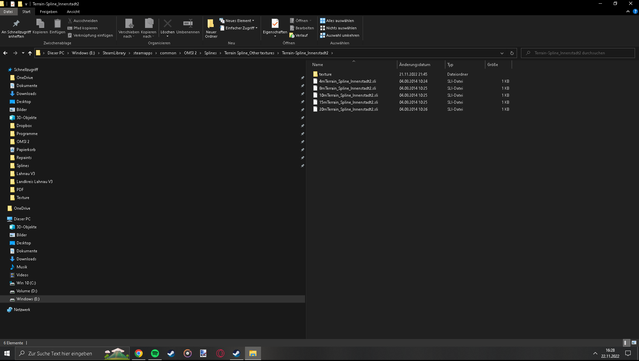
Task: Open the Ansicht ribbon tab
Action: [73, 12]
